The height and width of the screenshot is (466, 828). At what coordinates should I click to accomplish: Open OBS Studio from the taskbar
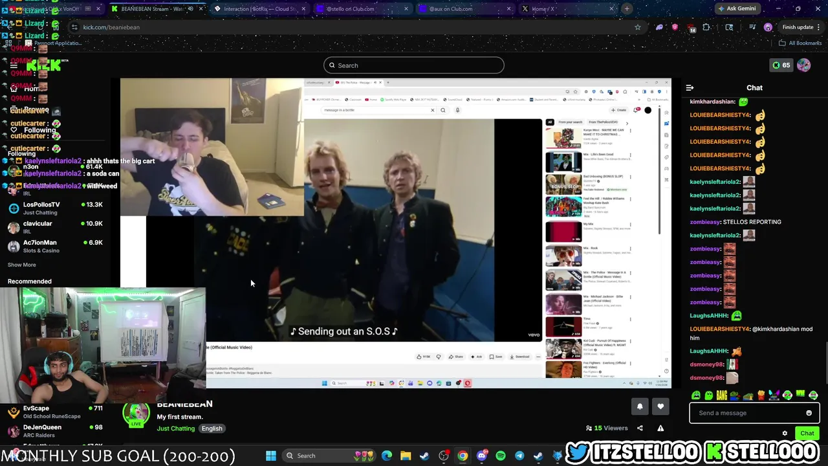click(x=444, y=456)
